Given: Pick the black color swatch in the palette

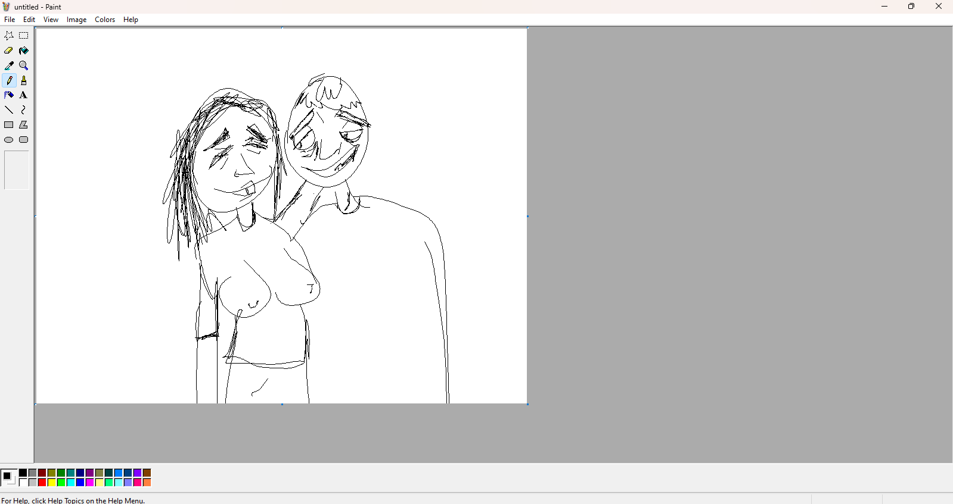Looking at the screenshot, I should 23,473.
